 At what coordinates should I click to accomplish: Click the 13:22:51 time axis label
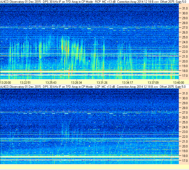pyautogui.click(x=25, y=83)
